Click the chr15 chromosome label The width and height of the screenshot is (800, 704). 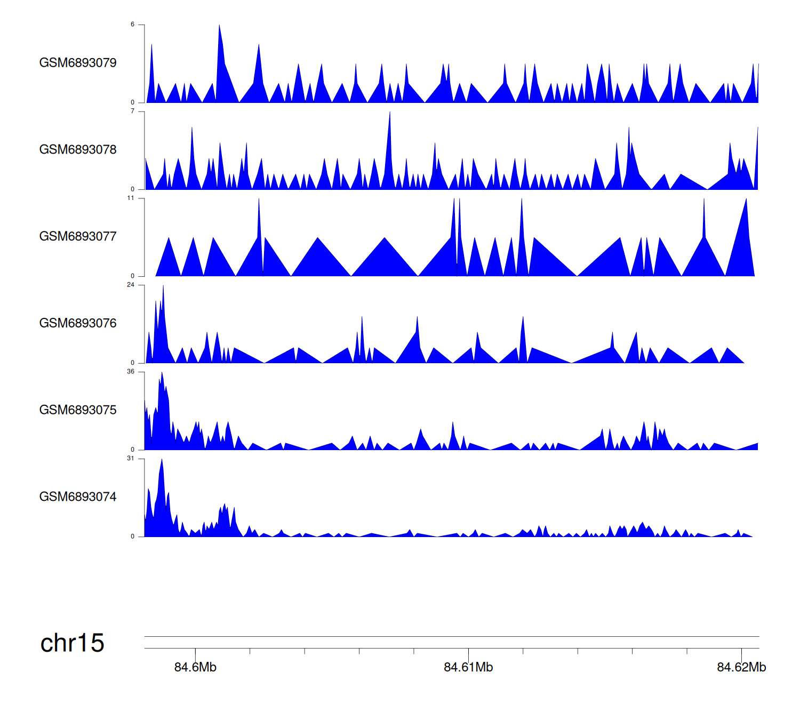tap(72, 643)
